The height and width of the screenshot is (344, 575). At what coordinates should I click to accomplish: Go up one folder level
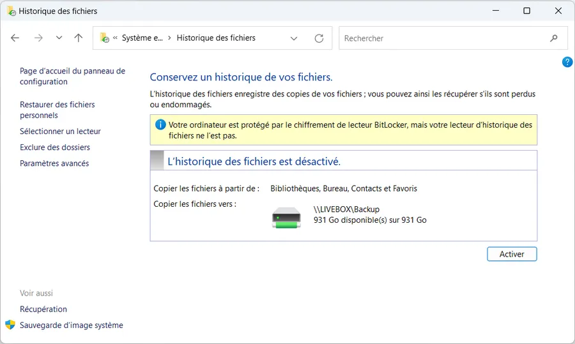click(79, 38)
